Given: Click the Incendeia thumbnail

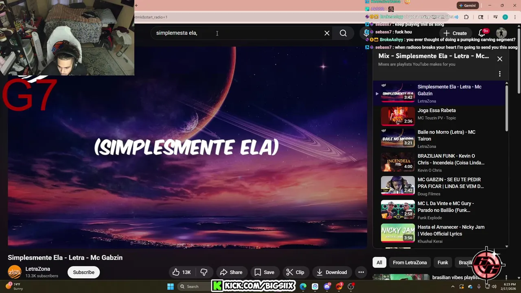Looking at the screenshot, I should (398, 162).
